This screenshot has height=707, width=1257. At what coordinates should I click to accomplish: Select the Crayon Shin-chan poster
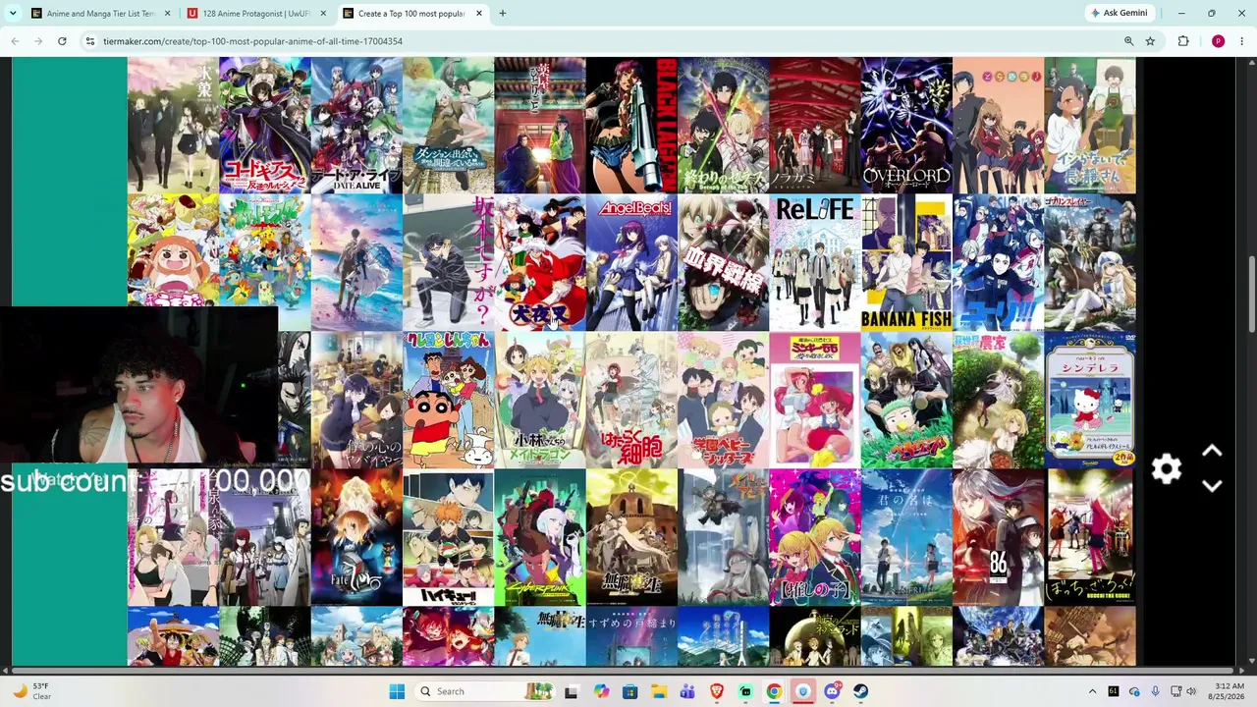coord(448,400)
